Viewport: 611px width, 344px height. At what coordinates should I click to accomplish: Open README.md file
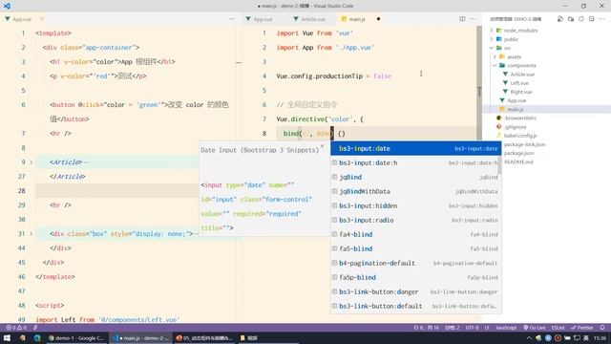tap(518, 161)
